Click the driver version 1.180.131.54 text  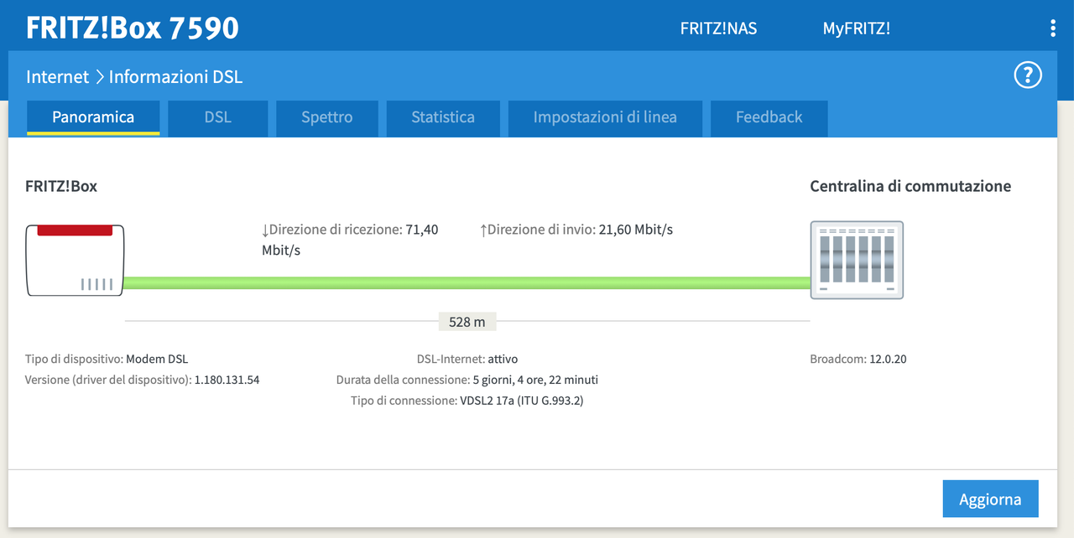click(143, 380)
